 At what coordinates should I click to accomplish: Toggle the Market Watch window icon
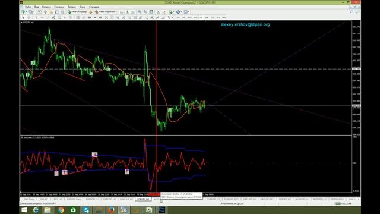tap(40, 12)
